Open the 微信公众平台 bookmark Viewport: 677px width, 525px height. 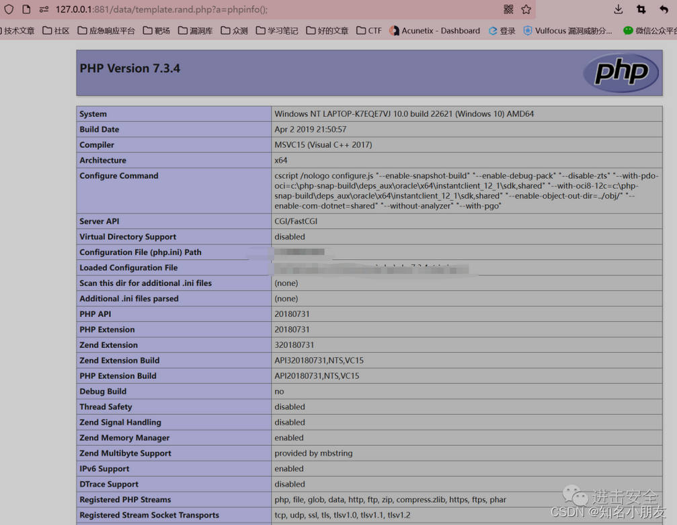click(x=650, y=31)
